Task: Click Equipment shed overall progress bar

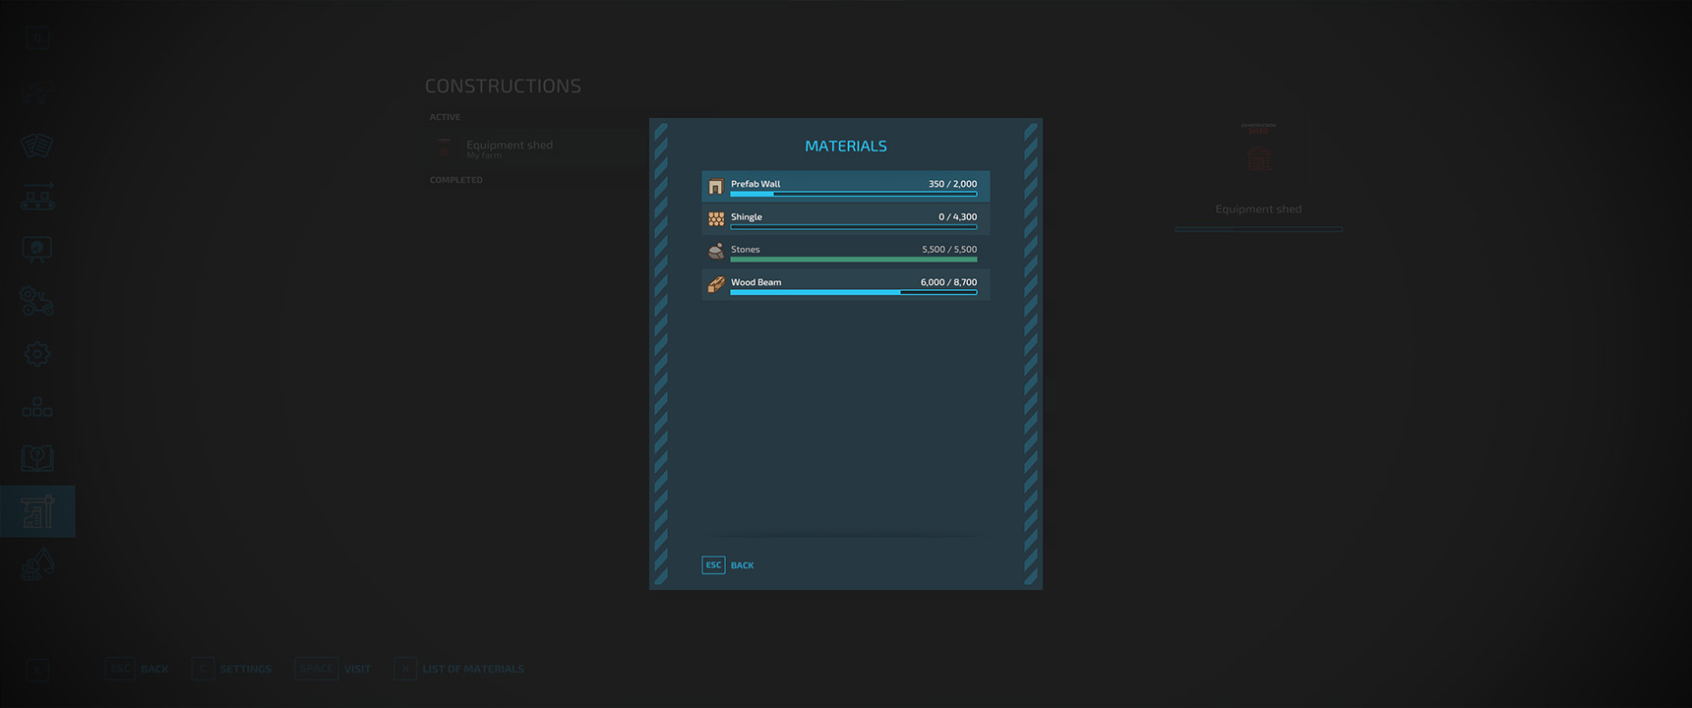Action: click(x=1258, y=229)
